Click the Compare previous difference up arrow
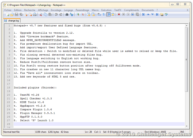The width and height of the screenshot is (193, 138). [x=148, y=15]
